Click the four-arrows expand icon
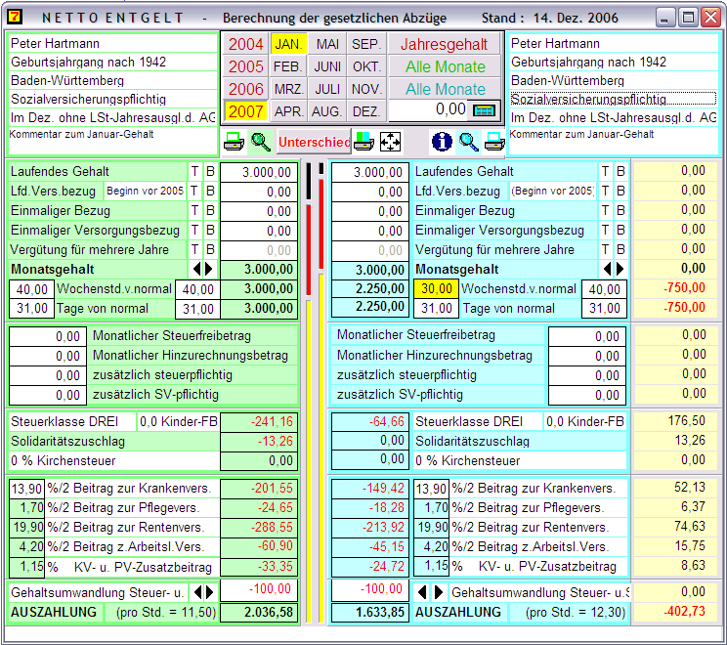 [390, 142]
